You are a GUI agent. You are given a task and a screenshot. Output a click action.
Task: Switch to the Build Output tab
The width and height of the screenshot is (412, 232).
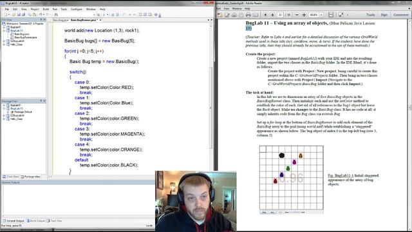(x=36, y=221)
